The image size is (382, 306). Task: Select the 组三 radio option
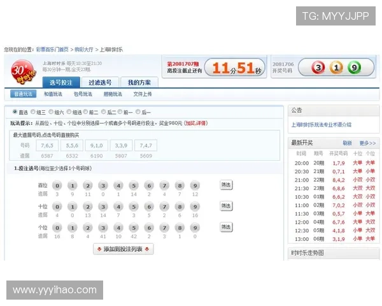pos(33,112)
